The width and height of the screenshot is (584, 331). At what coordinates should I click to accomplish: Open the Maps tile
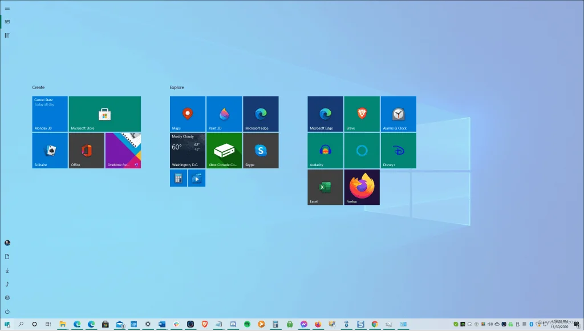(x=187, y=114)
